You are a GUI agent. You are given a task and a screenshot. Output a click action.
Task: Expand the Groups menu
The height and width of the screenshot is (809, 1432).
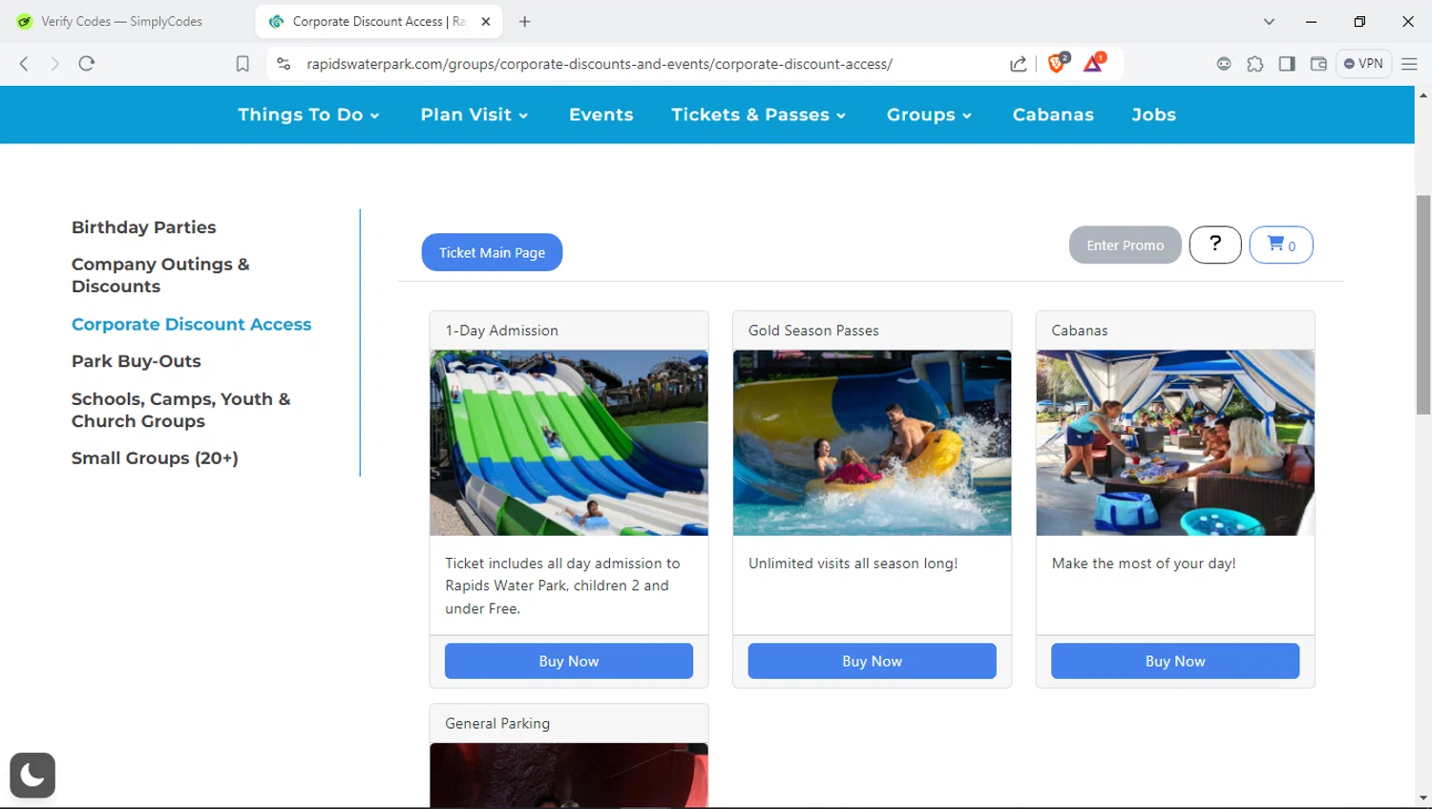point(929,115)
